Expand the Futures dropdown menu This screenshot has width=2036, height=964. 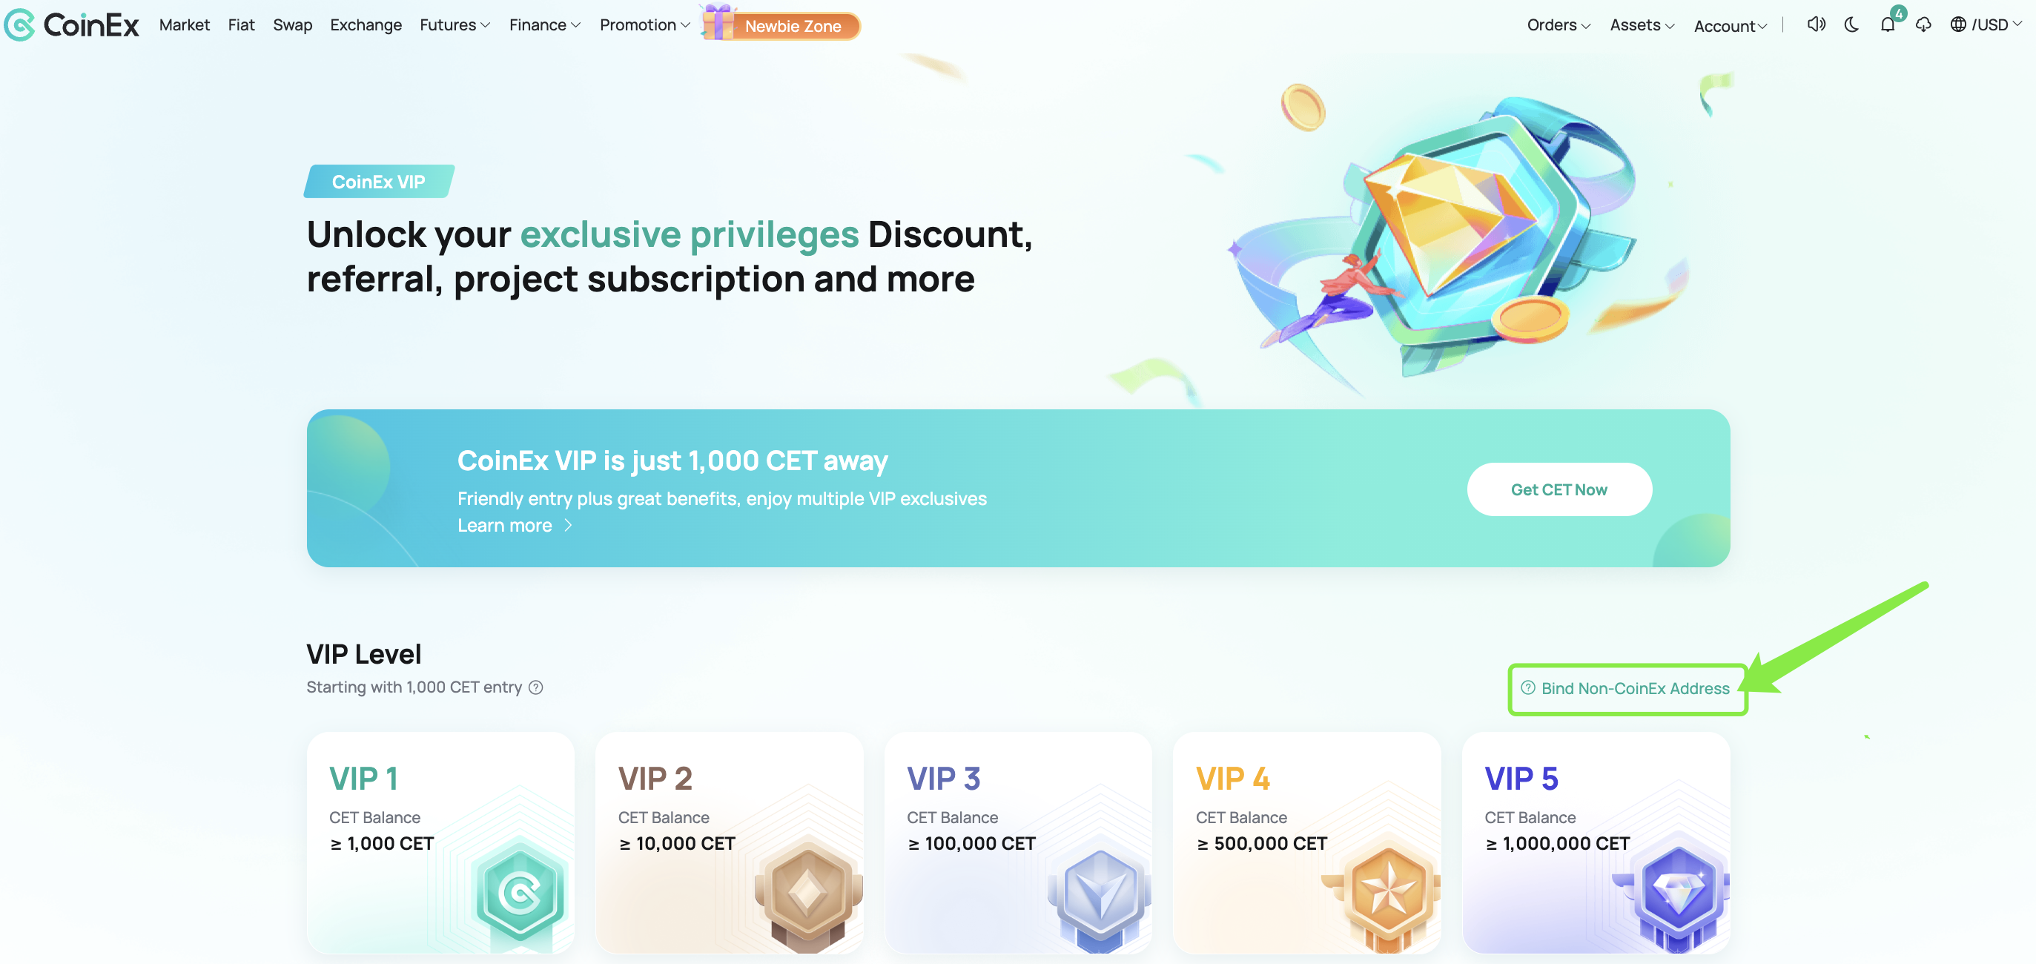pyautogui.click(x=455, y=24)
